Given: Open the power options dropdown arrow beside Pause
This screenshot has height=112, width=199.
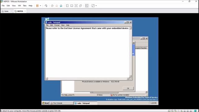Looking at the screenshot, I should (40, 6).
